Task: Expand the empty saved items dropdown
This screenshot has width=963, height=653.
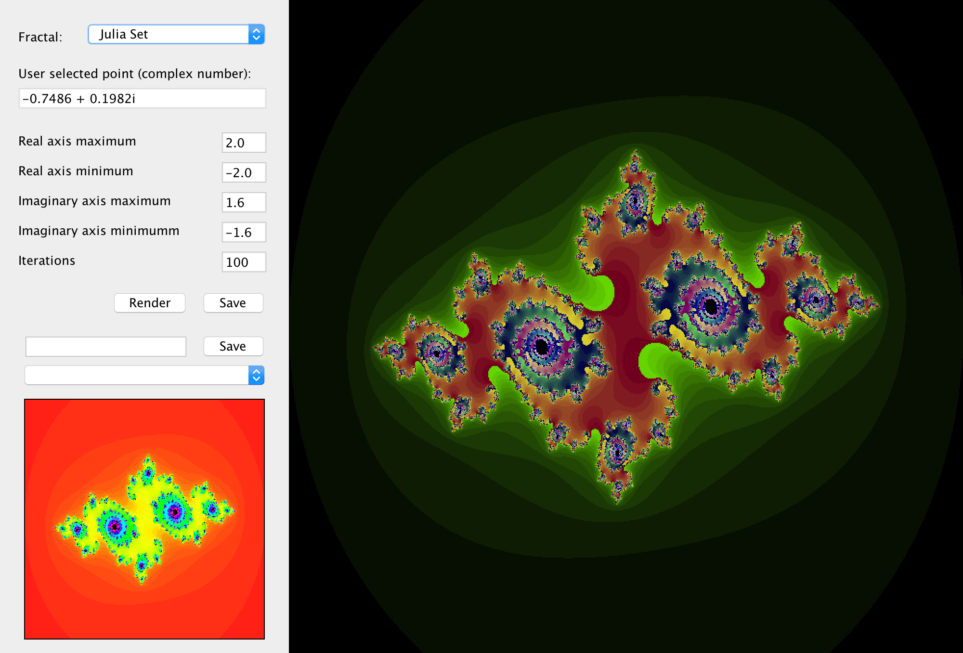Action: click(137, 375)
